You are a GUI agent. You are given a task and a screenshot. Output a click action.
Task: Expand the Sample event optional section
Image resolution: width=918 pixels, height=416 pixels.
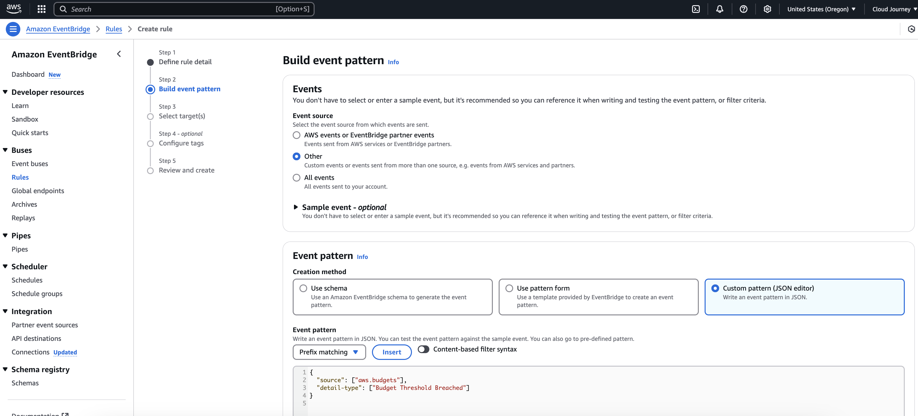[x=296, y=207]
